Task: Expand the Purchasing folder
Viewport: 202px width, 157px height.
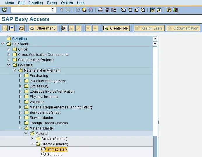Action: tap(20, 75)
